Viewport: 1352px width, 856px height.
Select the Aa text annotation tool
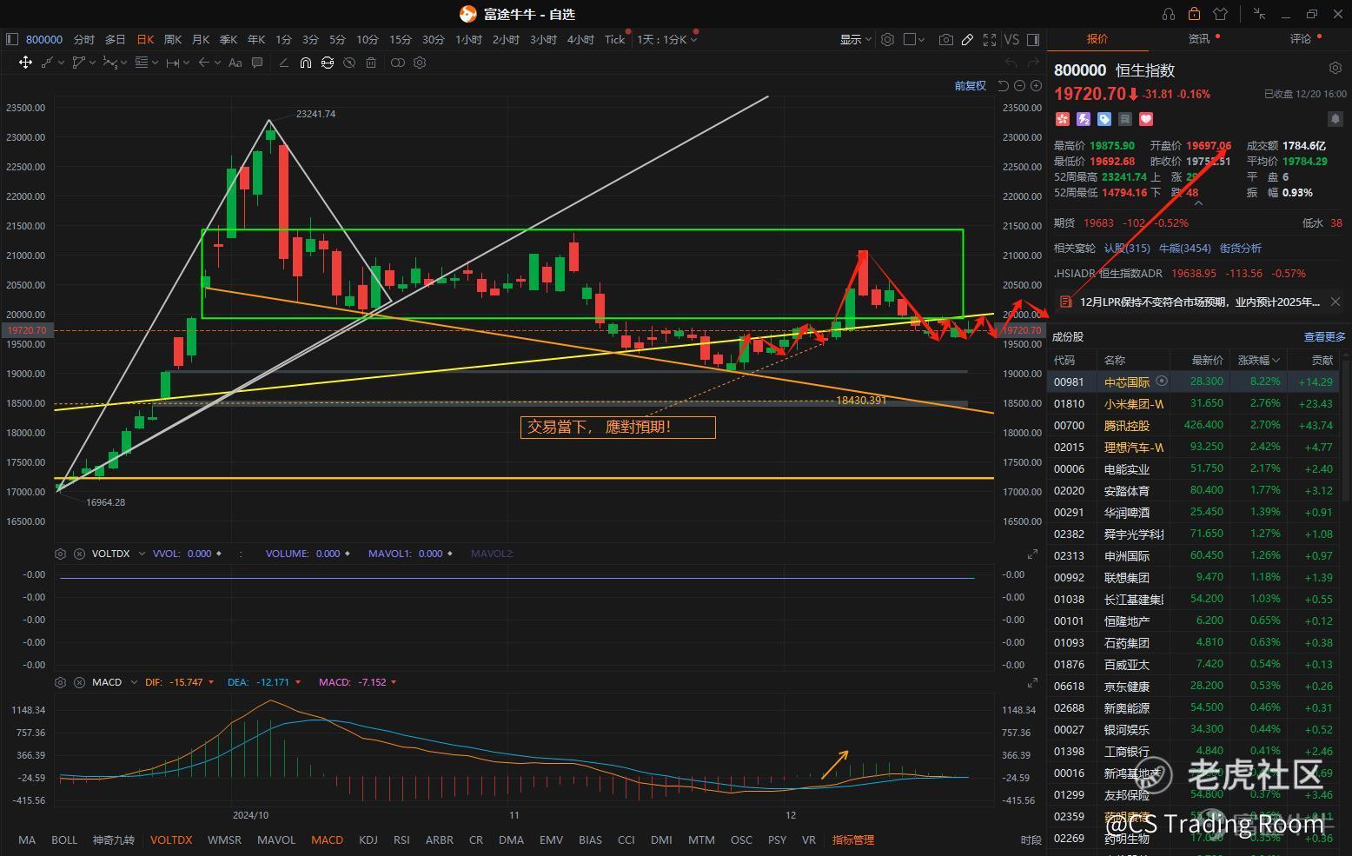(235, 63)
